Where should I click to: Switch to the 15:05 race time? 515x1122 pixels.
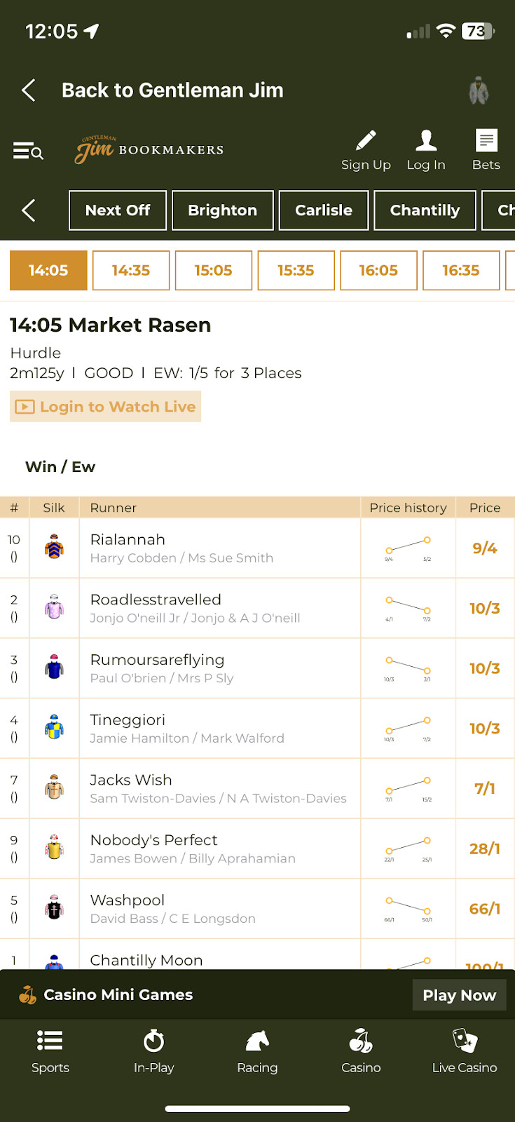pos(213,271)
